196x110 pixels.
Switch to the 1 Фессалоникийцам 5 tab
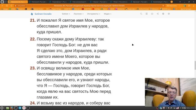pyautogui.click(x=79, y=2)
